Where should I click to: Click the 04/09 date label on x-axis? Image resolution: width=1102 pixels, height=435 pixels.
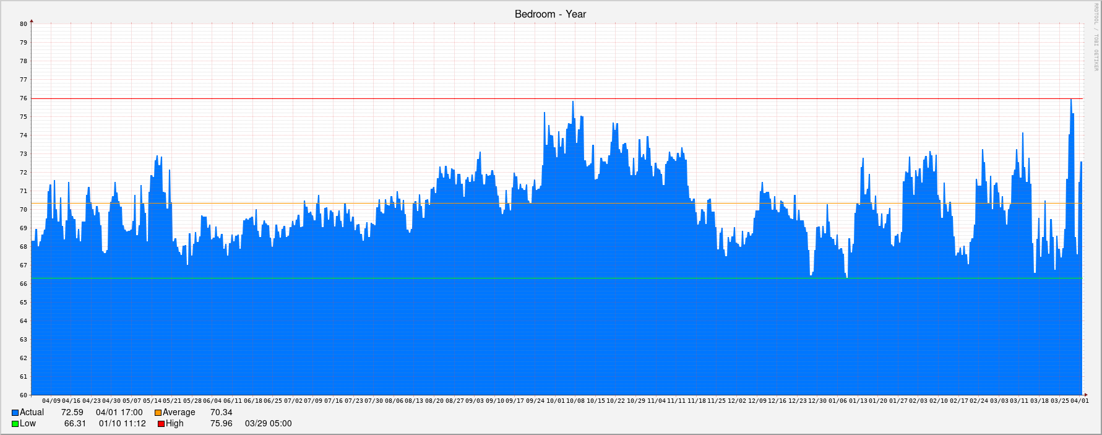tap(51, 401)
